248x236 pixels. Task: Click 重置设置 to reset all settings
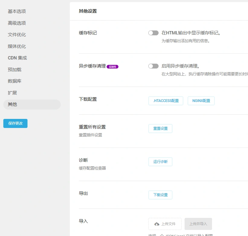click(160, 128)
